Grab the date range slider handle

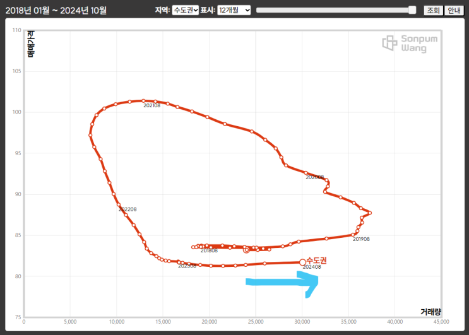click(412, 10)
